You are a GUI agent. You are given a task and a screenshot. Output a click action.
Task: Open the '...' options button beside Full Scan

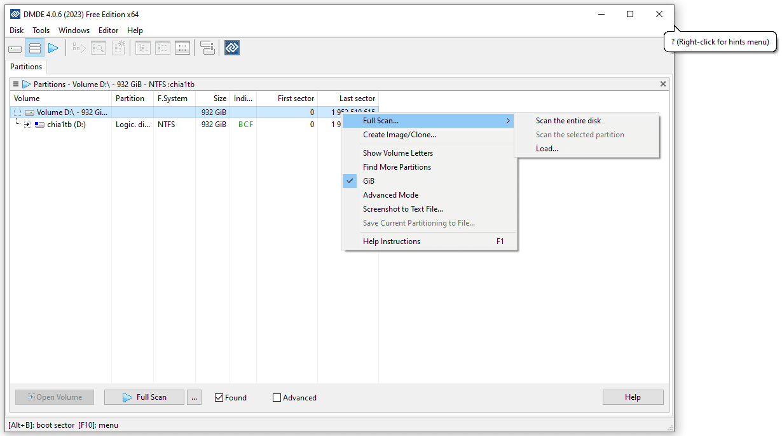coord(195,397)
